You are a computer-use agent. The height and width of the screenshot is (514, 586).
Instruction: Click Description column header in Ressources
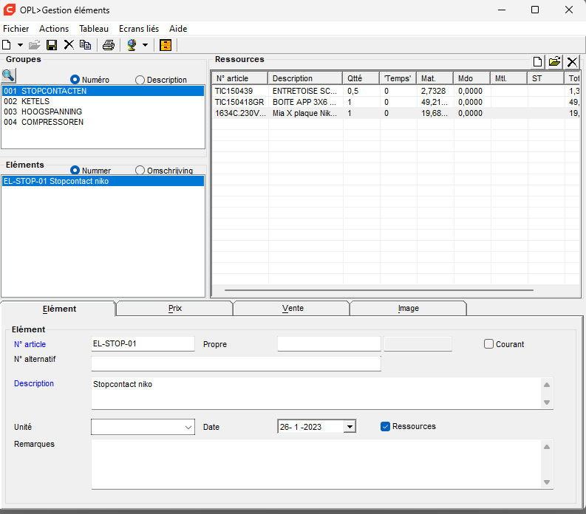tap(305, 78)
